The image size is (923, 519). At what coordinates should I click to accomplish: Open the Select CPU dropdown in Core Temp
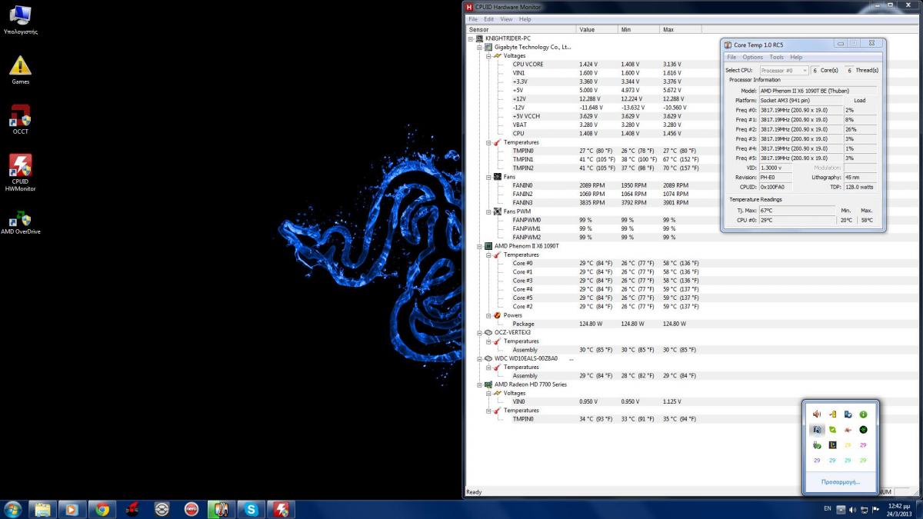pyautogui.click(x=784, y=70)
